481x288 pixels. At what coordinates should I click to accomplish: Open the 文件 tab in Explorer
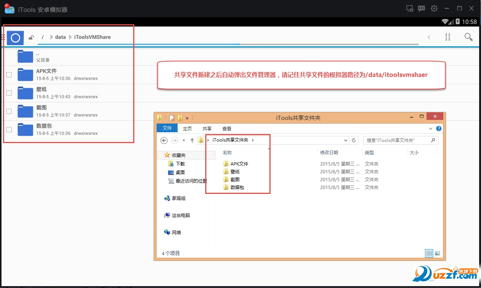click(167, 128)
